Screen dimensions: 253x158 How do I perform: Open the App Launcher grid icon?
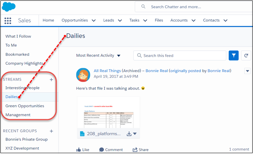coord(8,20)
